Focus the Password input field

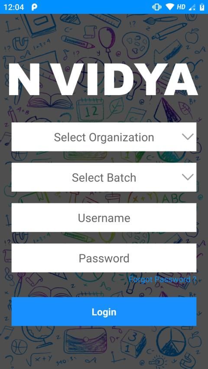coord(104,258)
